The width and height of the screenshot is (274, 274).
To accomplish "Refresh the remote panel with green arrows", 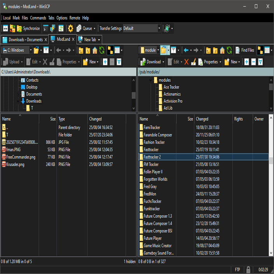I will coord(229,50).
